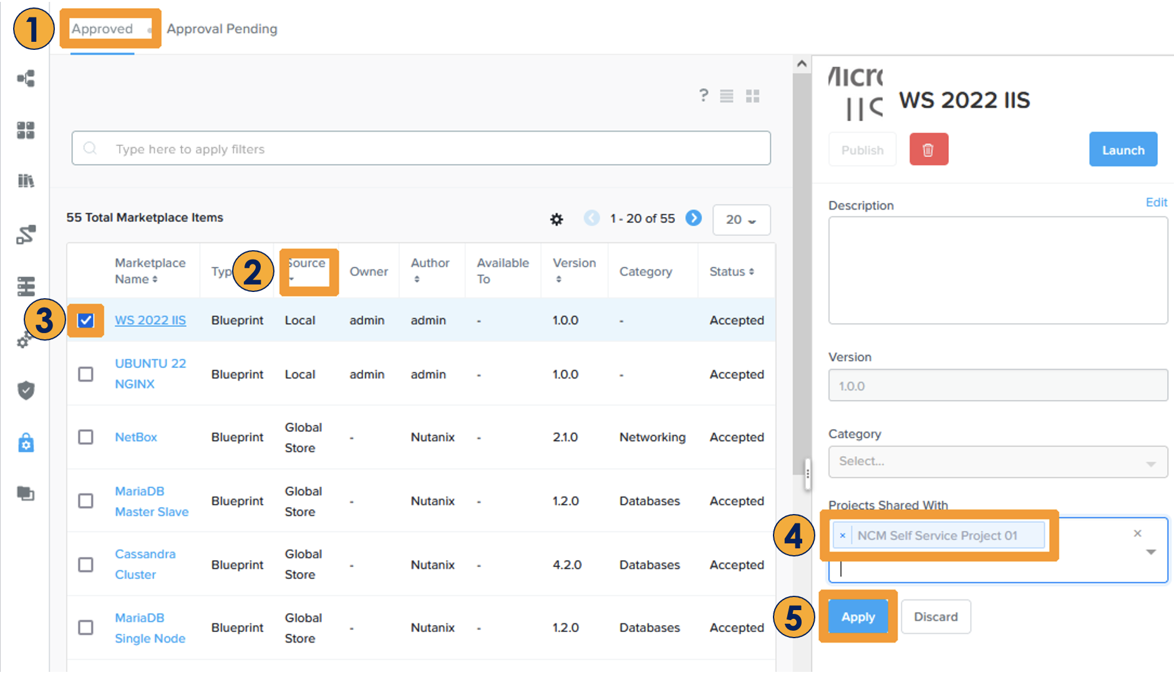This screenshot has height=675, width=1174.
Task: Click the Available To column header
Action: [503, 271]
